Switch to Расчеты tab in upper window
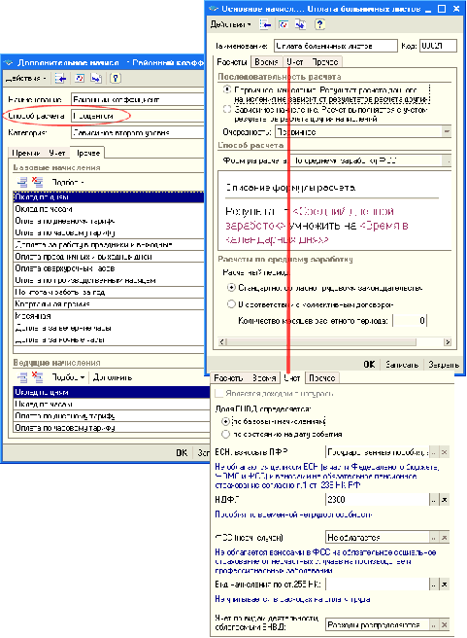Image resolution: width=467 pixels, height=638 pixels. point(232,62)
